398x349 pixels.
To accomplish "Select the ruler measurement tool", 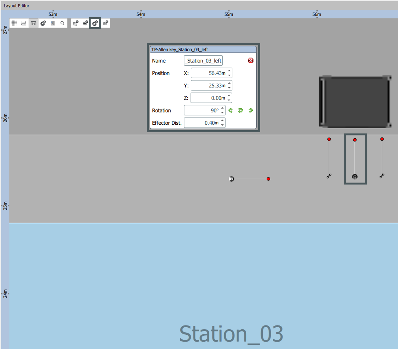I will pyautogui.click(x=24, y=23).
